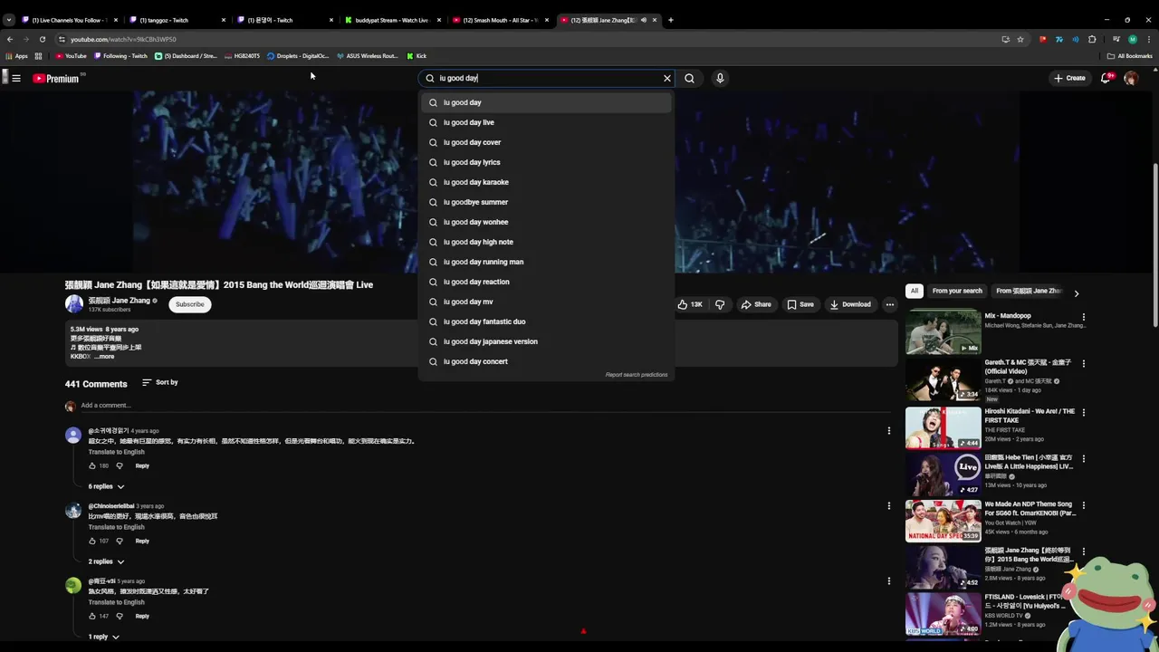Image resolution: width=1159 pixels, height=652 pixels.
Task: Switch to buddypat Stream Kick tab
Action: 391,20
